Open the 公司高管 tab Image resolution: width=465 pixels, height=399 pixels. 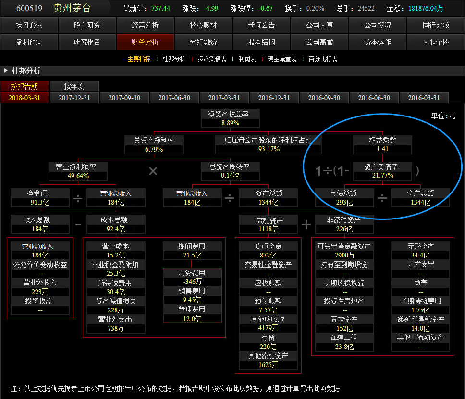pos(320,42)
